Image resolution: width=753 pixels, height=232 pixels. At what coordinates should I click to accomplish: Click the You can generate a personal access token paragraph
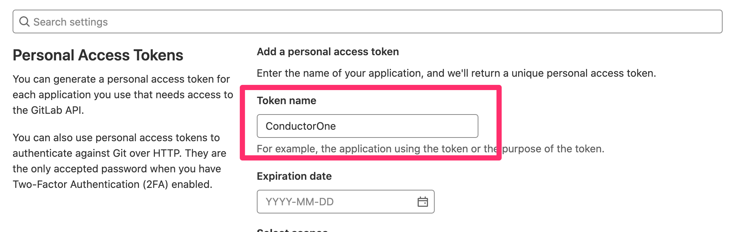(123, 95)
